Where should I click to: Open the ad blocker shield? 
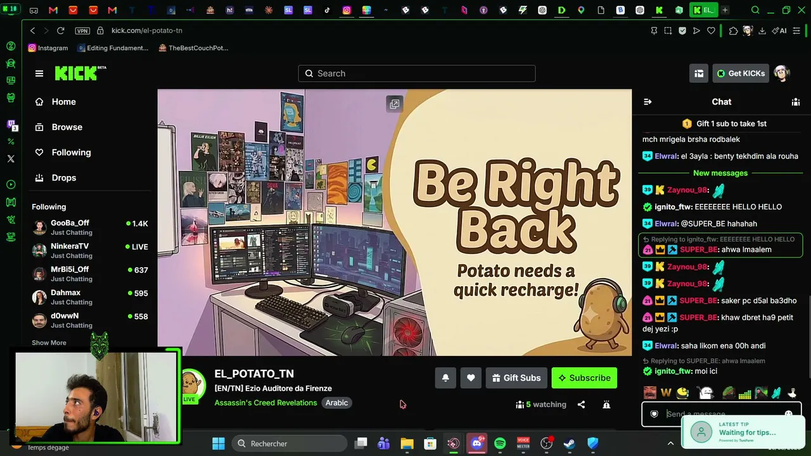tap(682, 30)
